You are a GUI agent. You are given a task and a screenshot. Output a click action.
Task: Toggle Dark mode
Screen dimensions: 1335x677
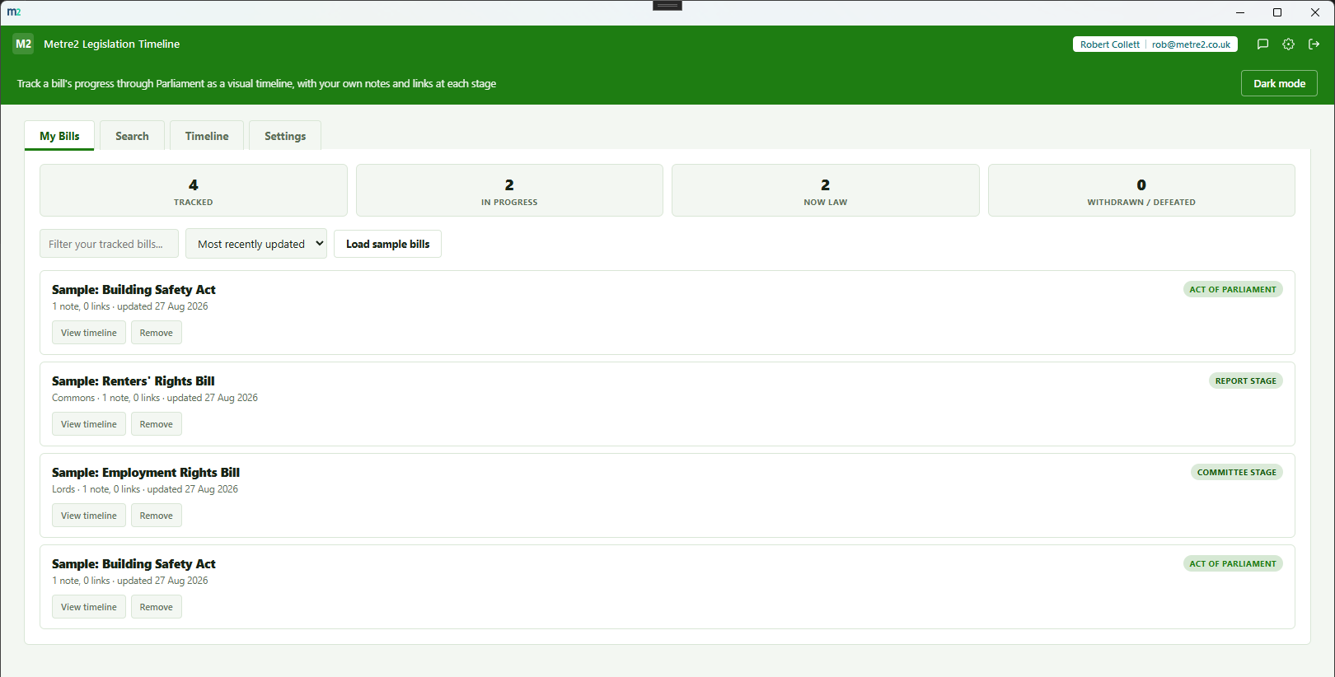tap(1279, 83)
